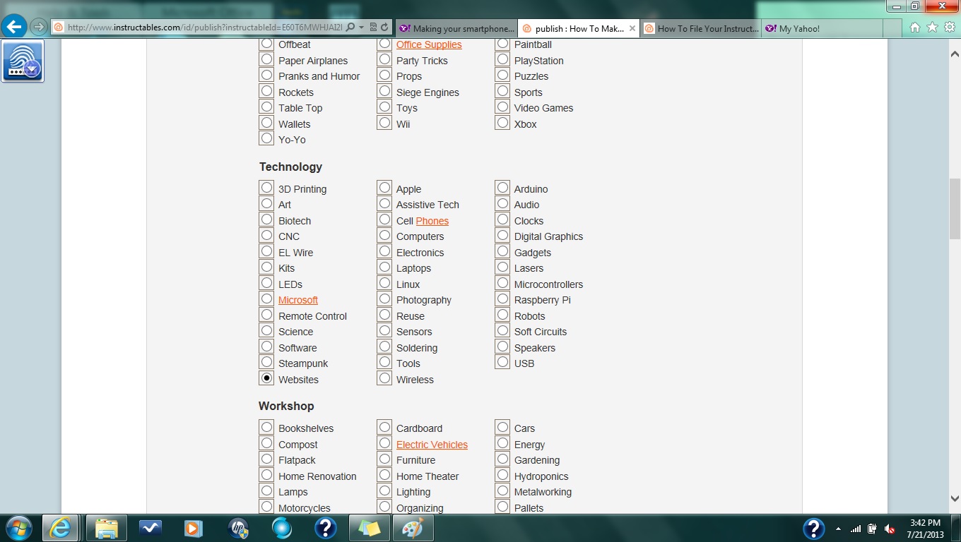Select the Websites radio button
Image resolution: width=961 pixels, height=542 pixels.
click(x=266, y=378)
